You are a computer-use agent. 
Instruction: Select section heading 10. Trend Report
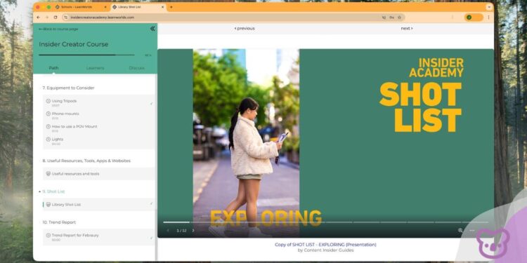click(x=59, y=222)
